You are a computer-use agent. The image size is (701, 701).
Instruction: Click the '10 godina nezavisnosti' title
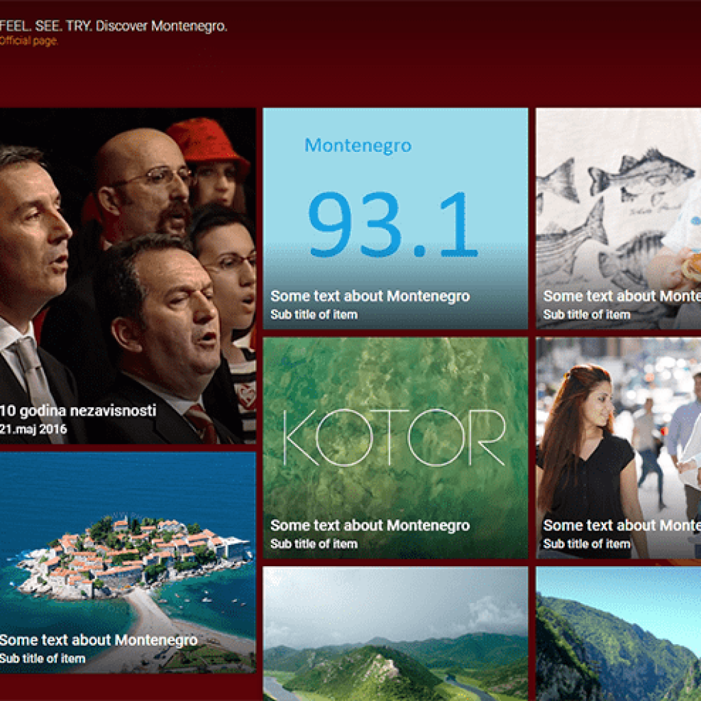tap(78, 411)
